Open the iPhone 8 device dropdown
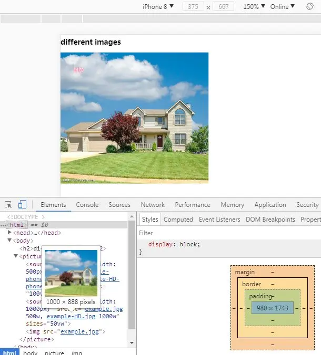 click(158, 7)
